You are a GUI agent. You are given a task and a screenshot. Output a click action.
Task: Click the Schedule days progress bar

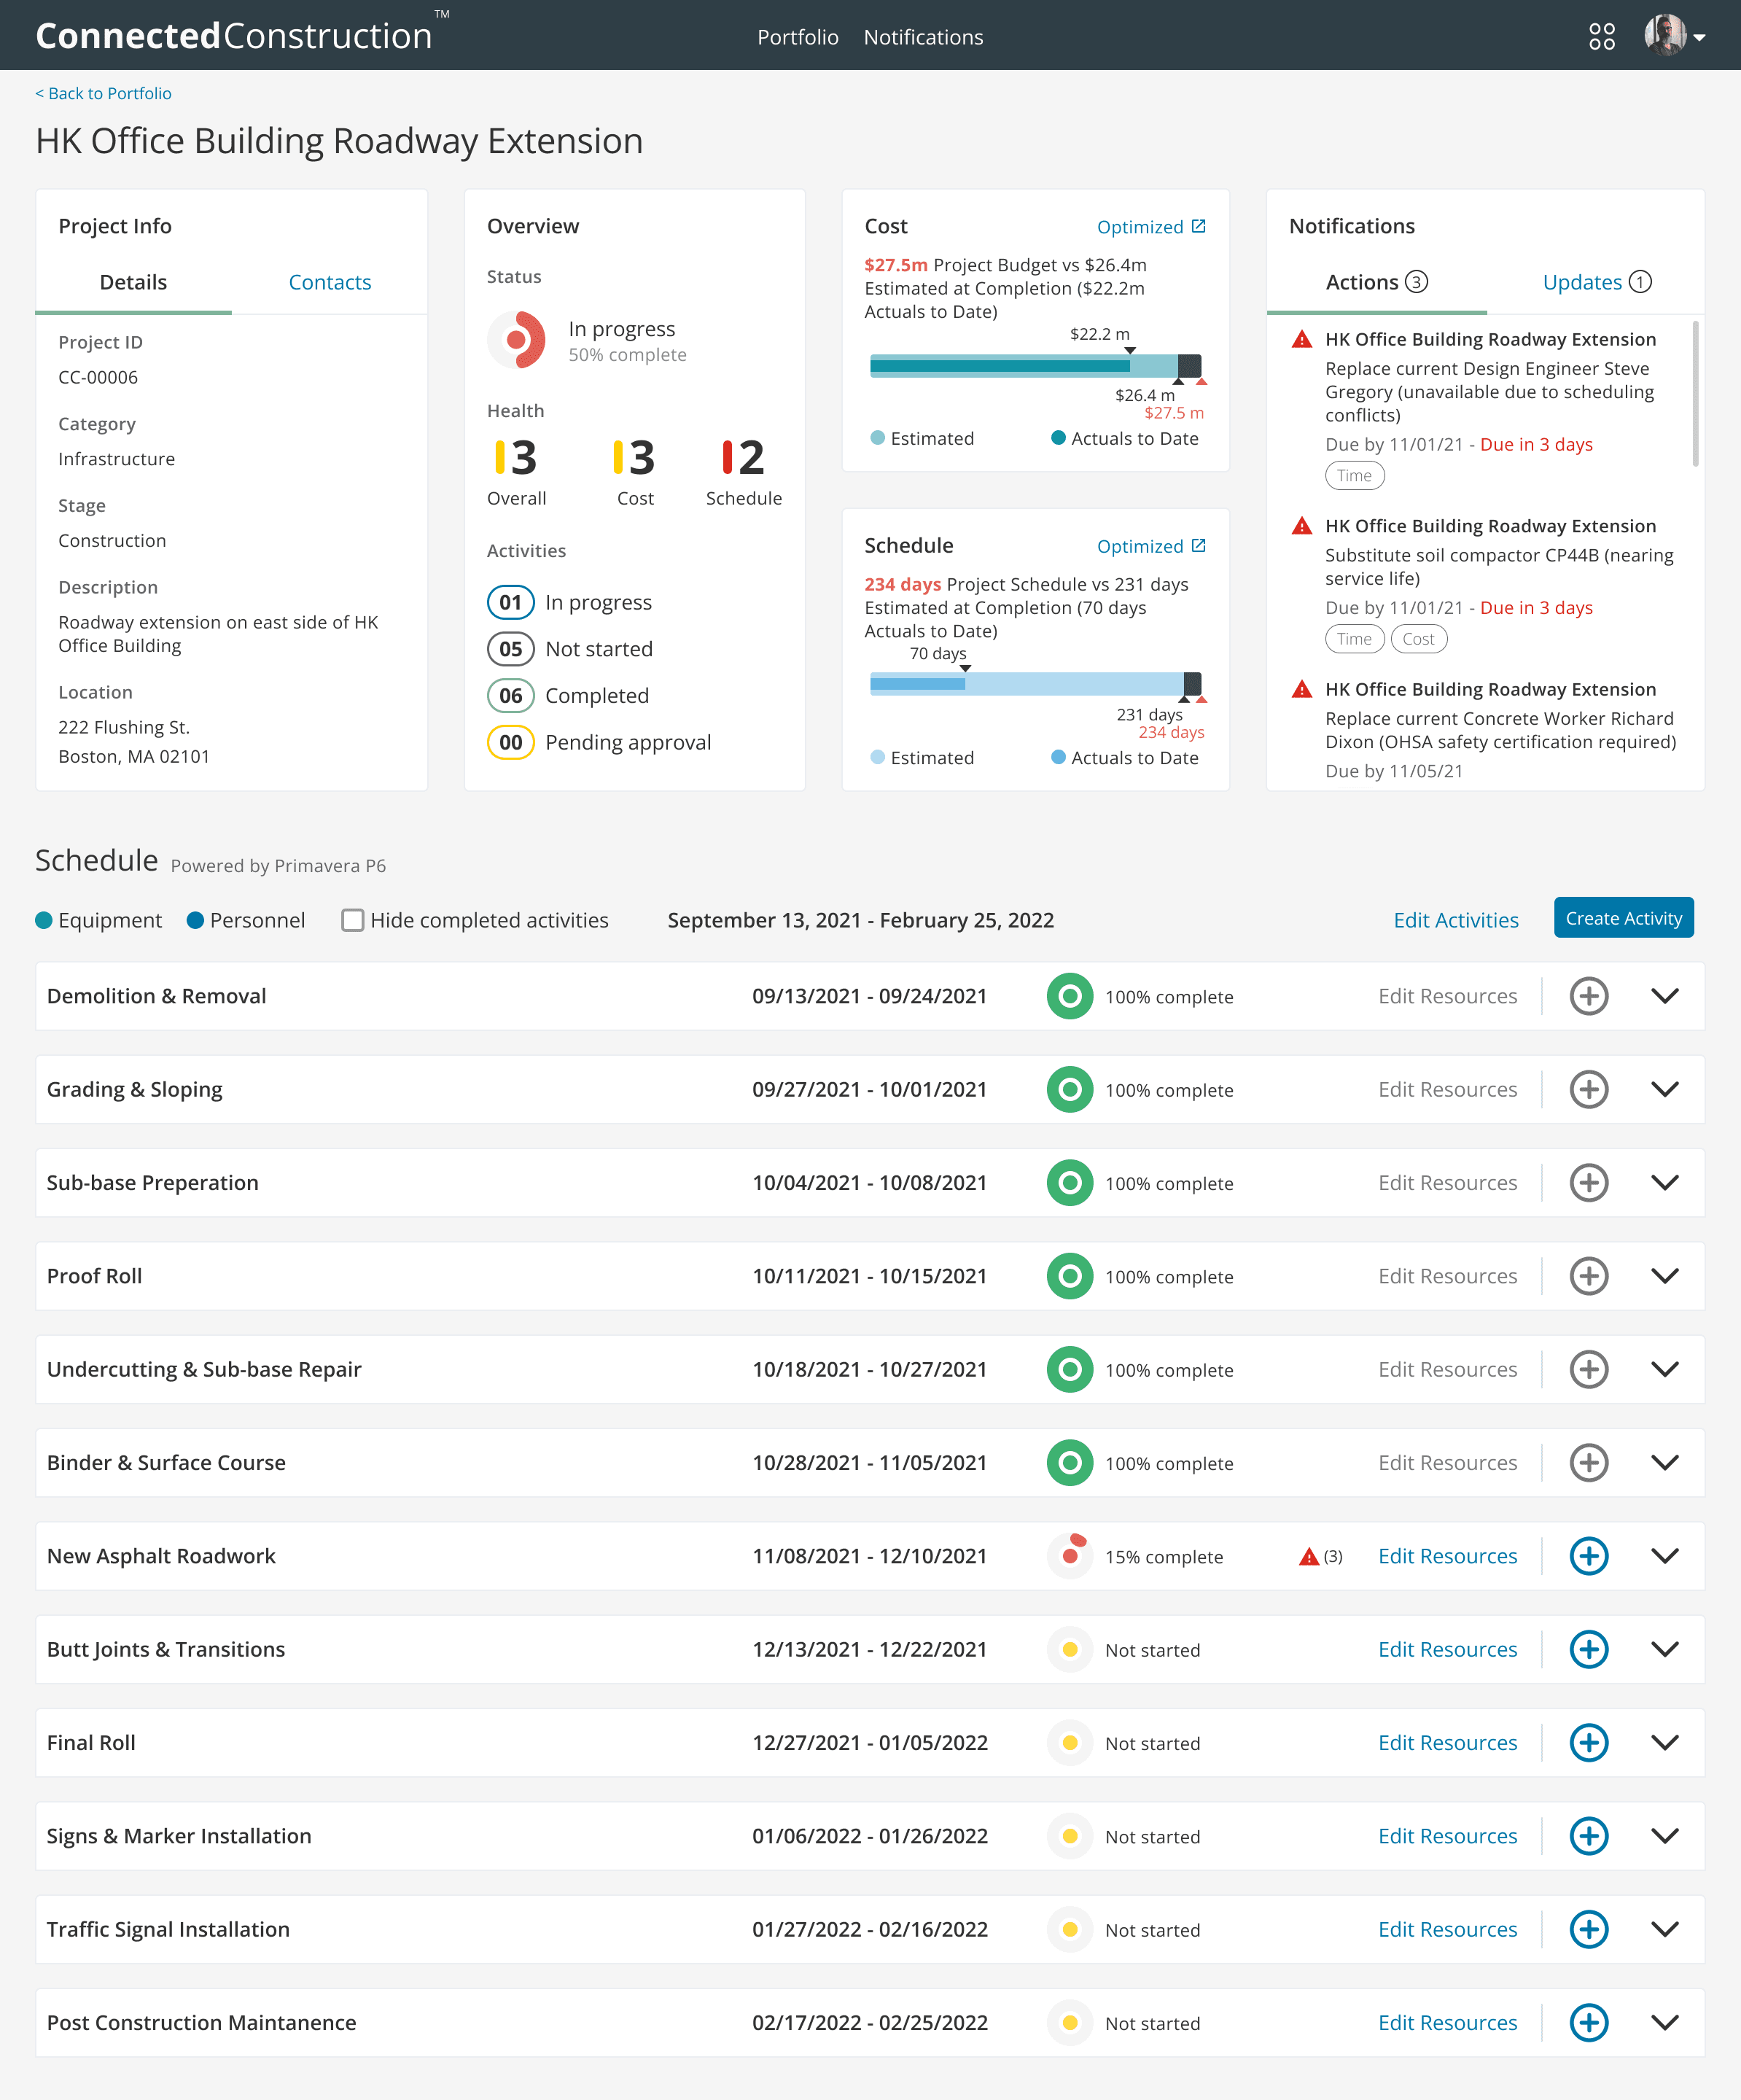pos(1035,684)
